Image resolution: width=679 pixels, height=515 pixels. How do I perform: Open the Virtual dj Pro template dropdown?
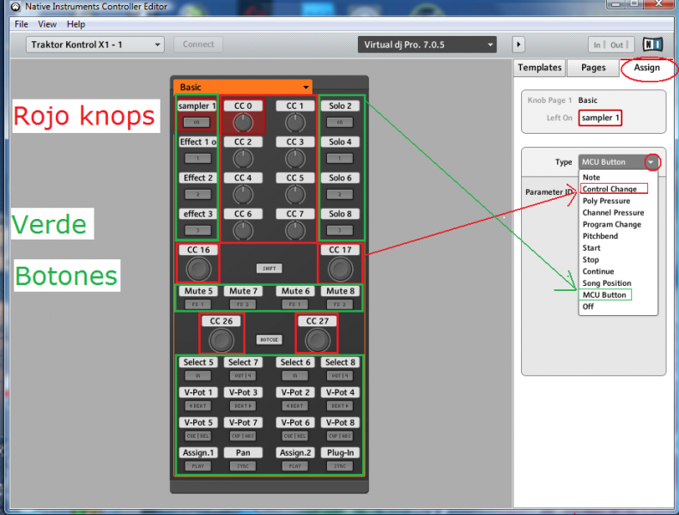427,45
